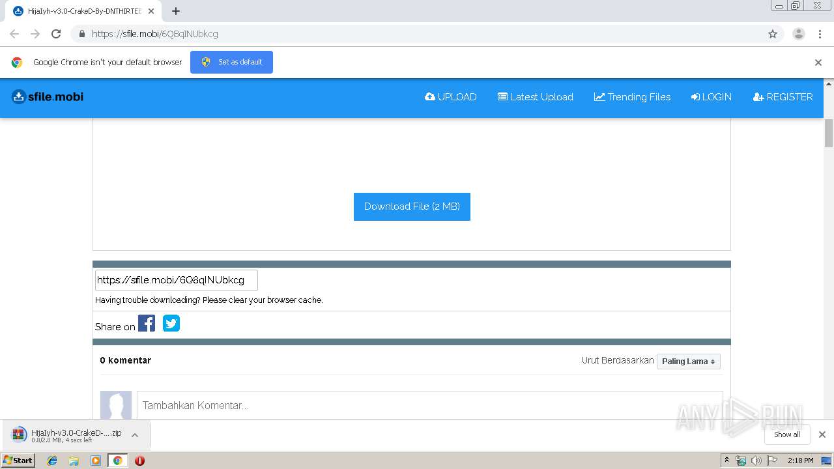The width and height of the screenshot is (834, 469).
Task: Open the UPLOAD menu item
Action: pyautogui.click(x=450, y=97)
